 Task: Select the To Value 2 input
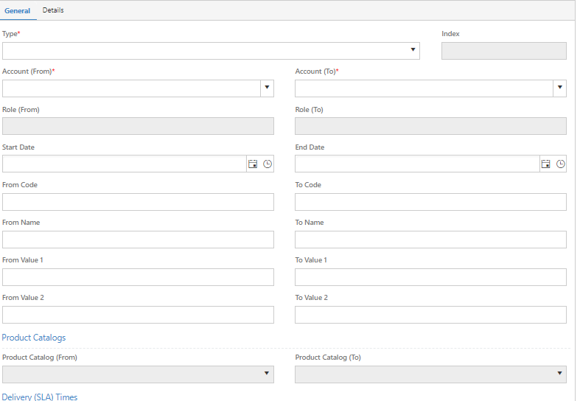430,315
